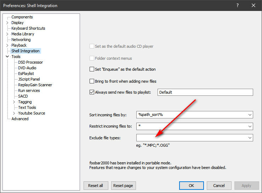This screenshot has width=262, height=193.
Task: Close the Preferences window
Action: [x=253, y=6]
